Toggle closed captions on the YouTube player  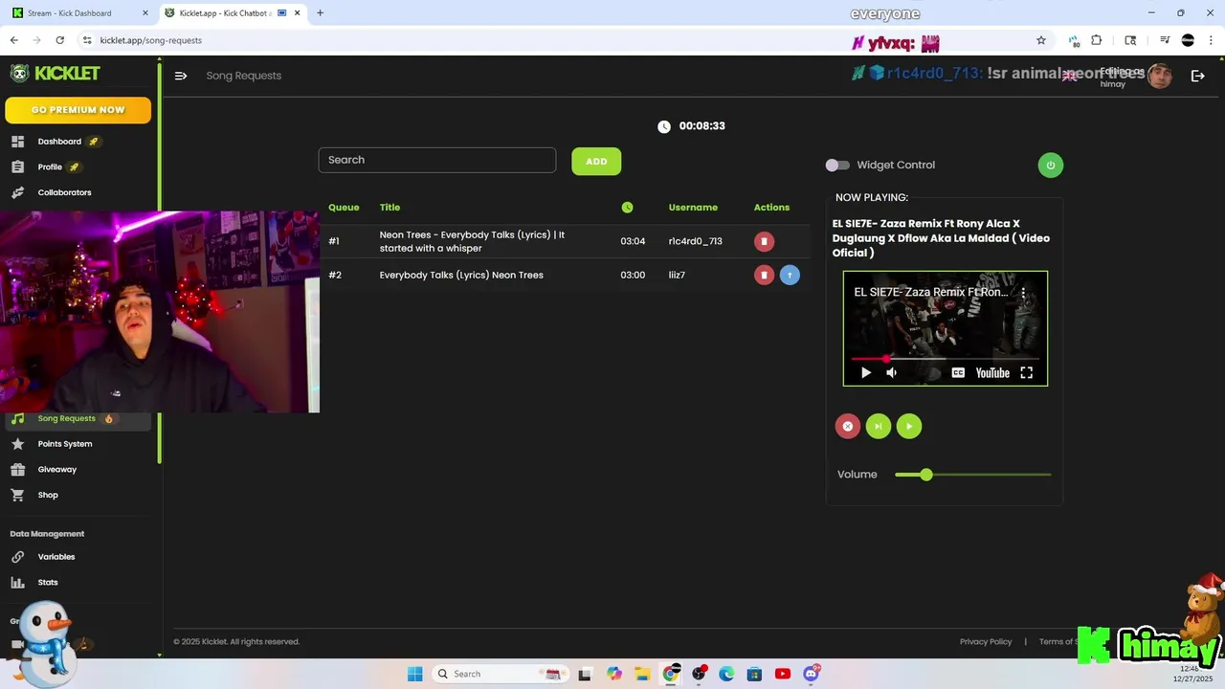[958, 373]
